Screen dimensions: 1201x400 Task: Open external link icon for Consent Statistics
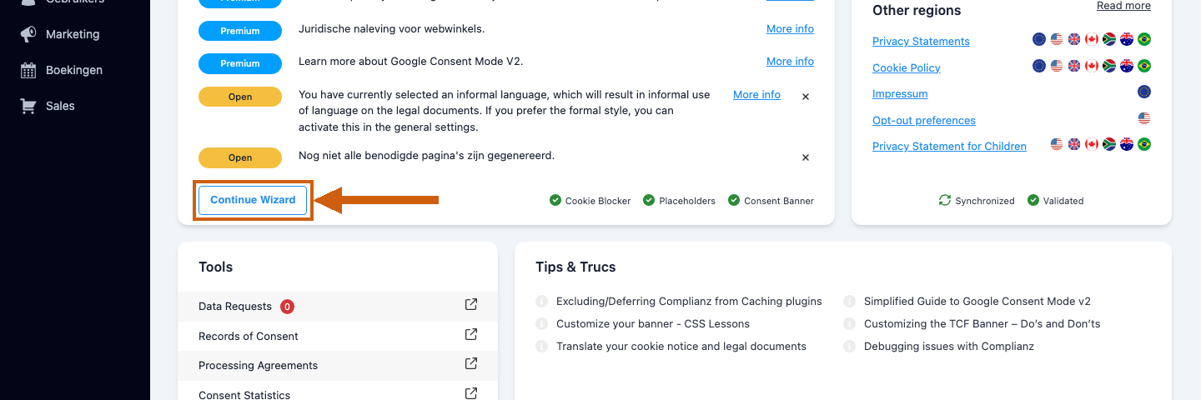coord(471,393)
